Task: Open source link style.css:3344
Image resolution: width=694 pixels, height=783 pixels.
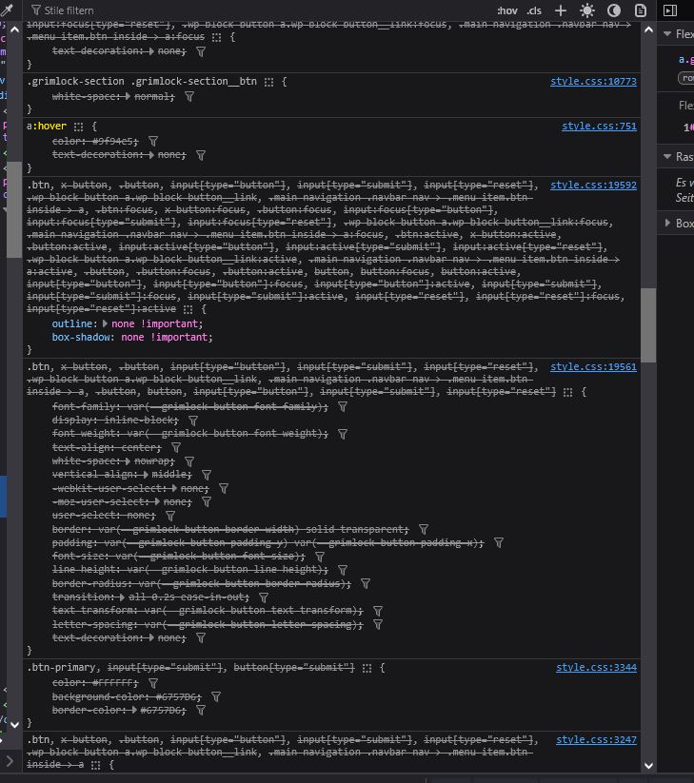Action: (x=597, y=668)
